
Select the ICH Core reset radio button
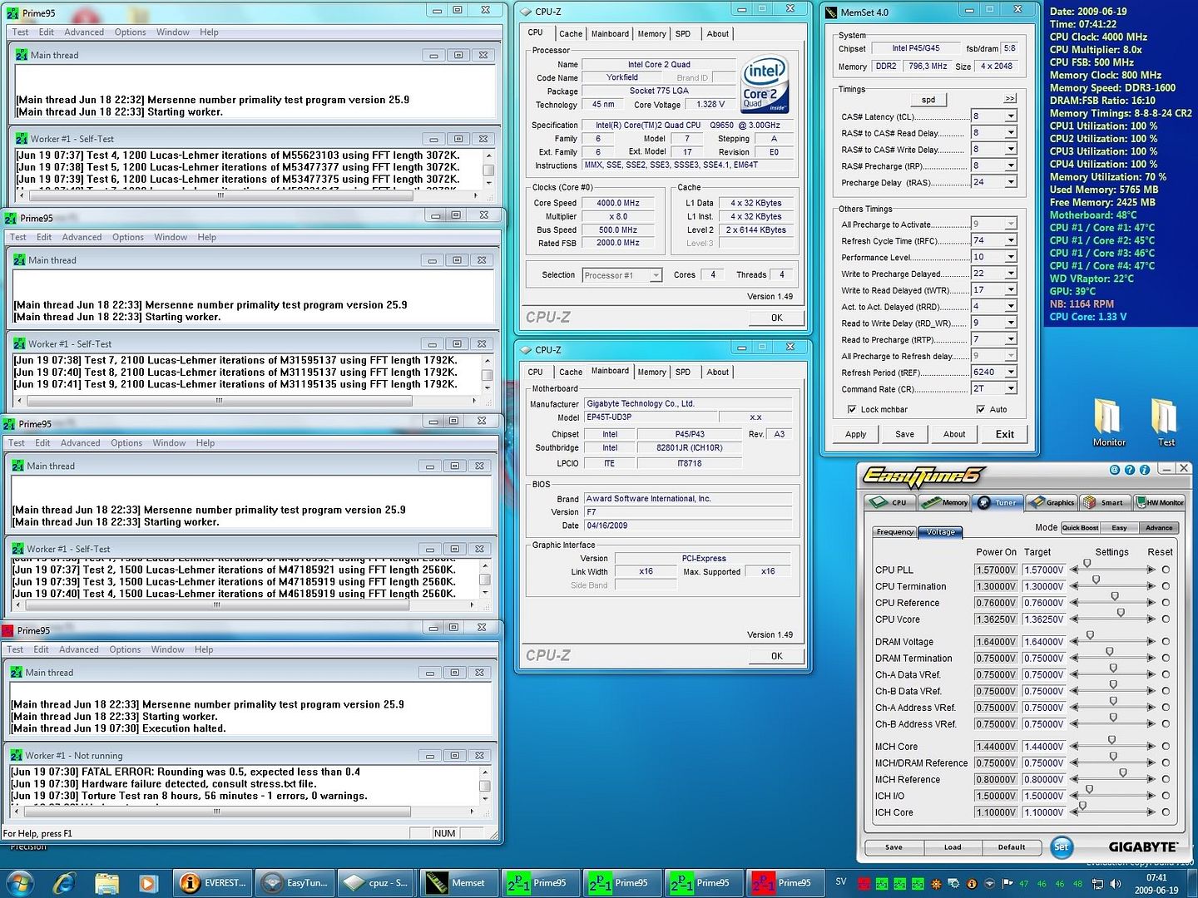point(1166,812)
